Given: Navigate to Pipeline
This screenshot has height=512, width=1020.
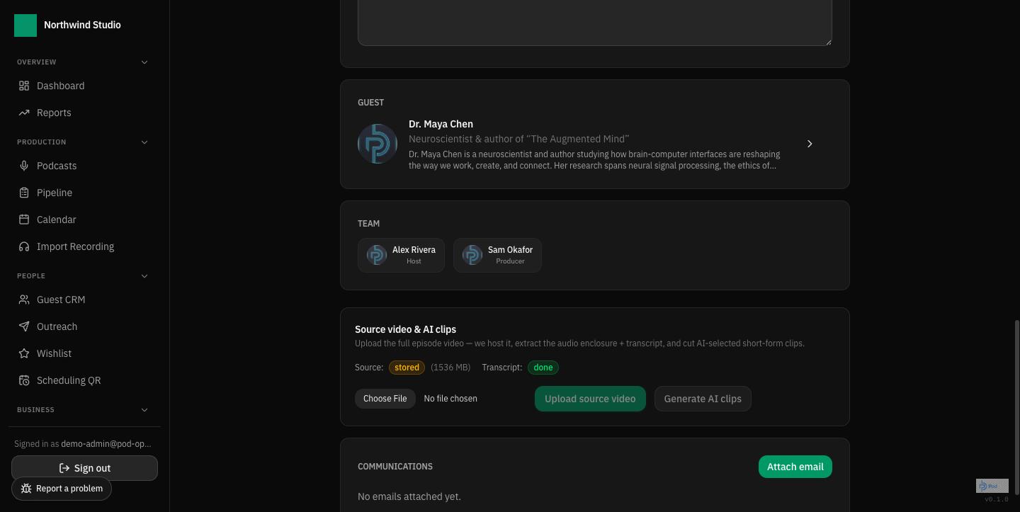Looking at the screenshot, I should pos(84,193).
